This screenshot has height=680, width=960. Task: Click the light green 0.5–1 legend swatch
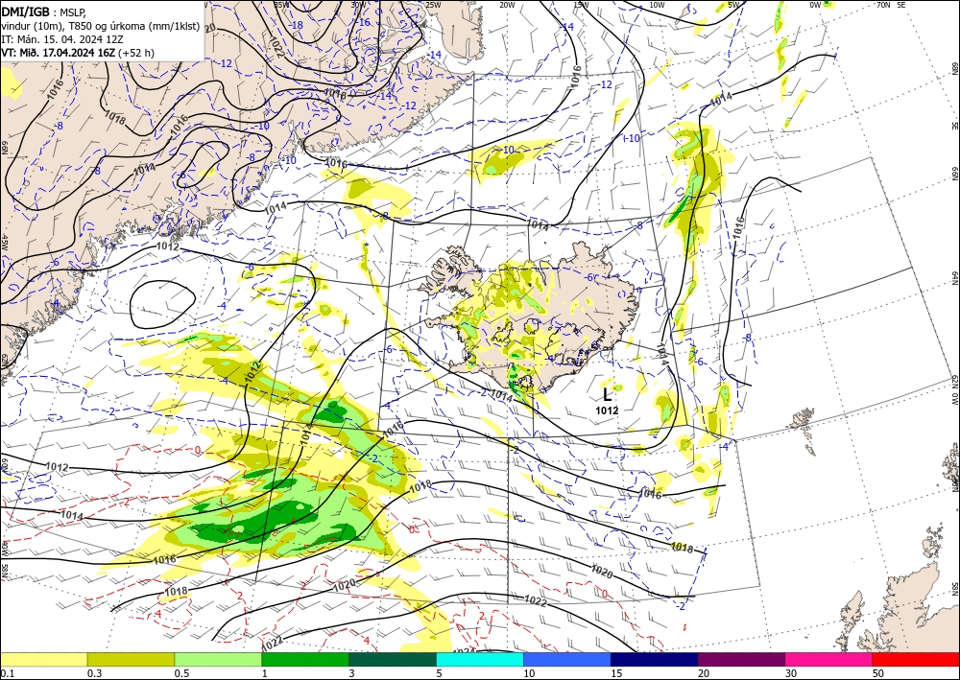[x=218, y=659]
